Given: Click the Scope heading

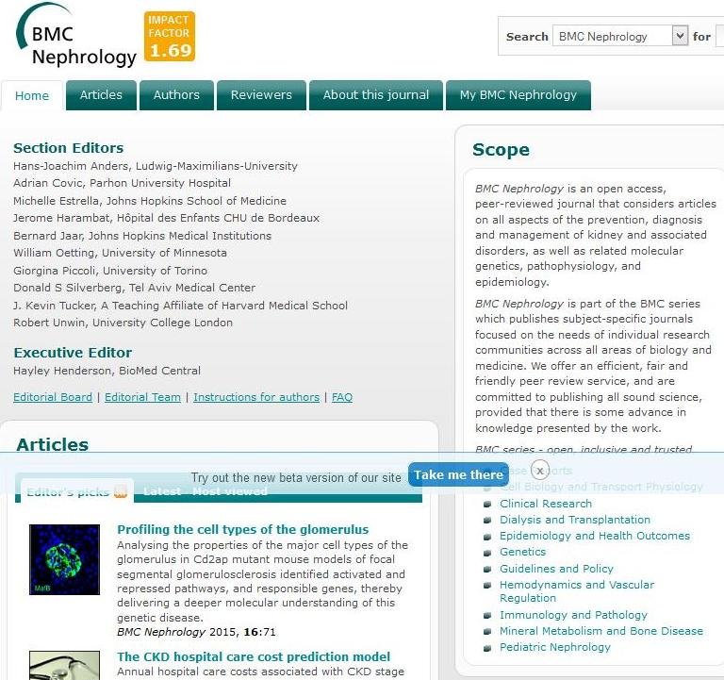Looking at the screenshot, I should pyautogui.click(x=501, y=150).
